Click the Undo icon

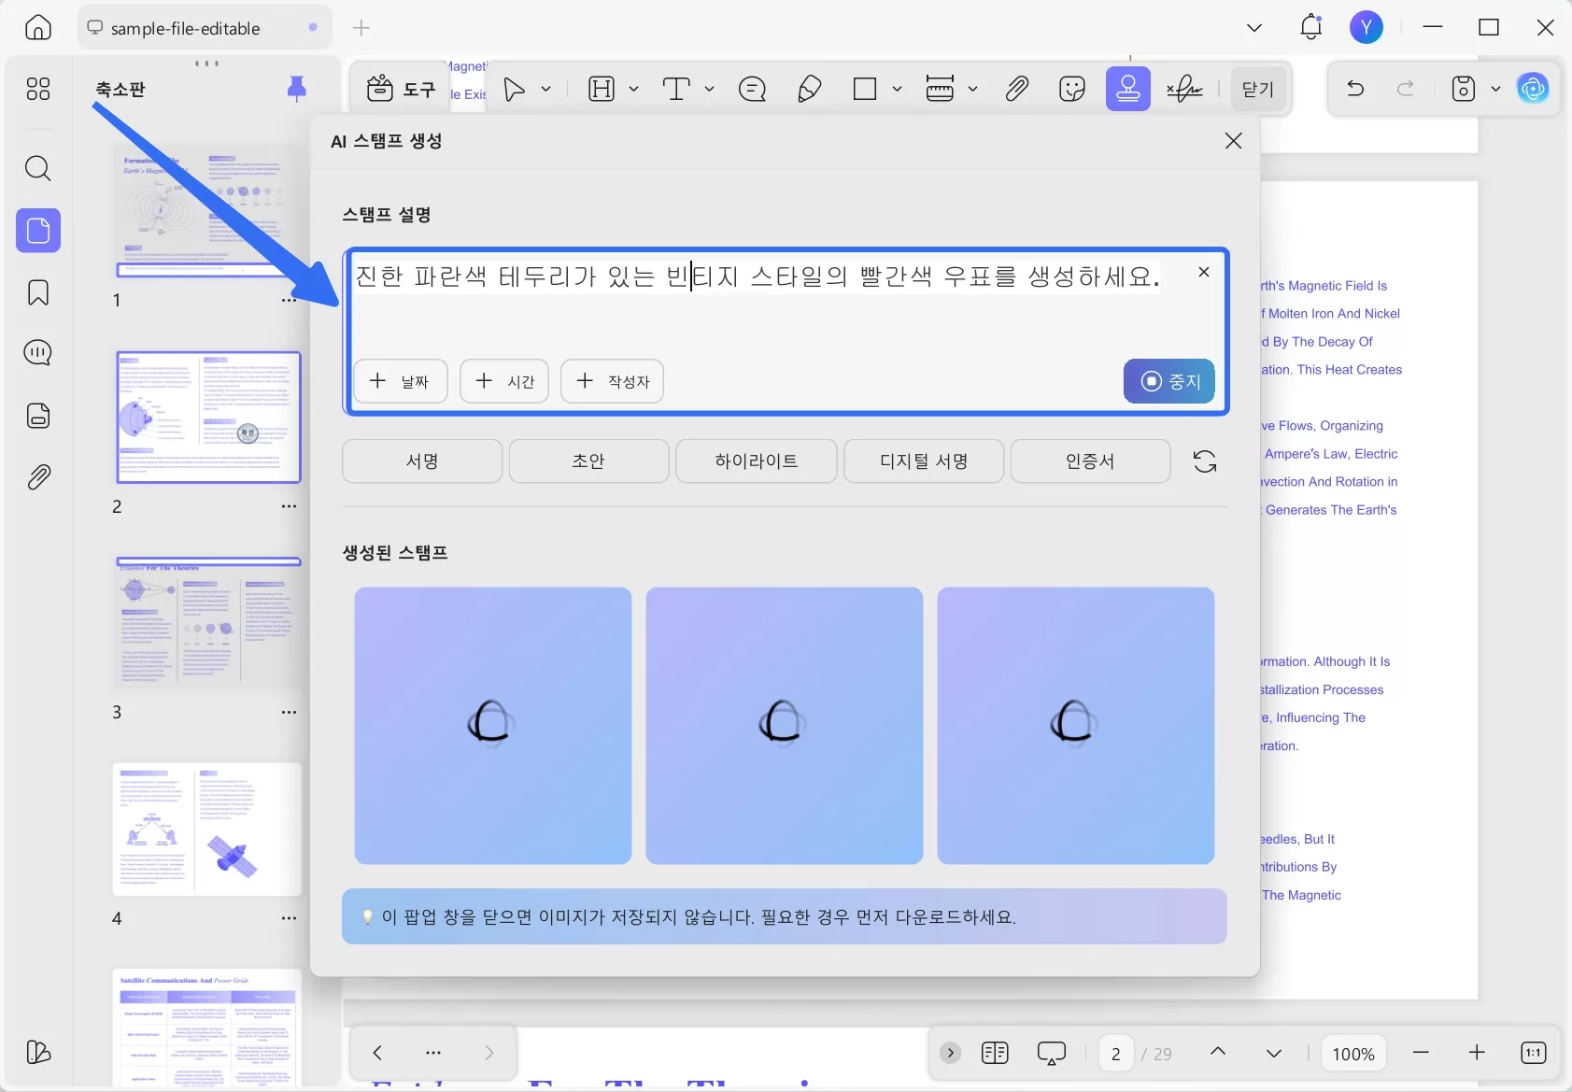pyautogui.click(x=1355, y=89)
